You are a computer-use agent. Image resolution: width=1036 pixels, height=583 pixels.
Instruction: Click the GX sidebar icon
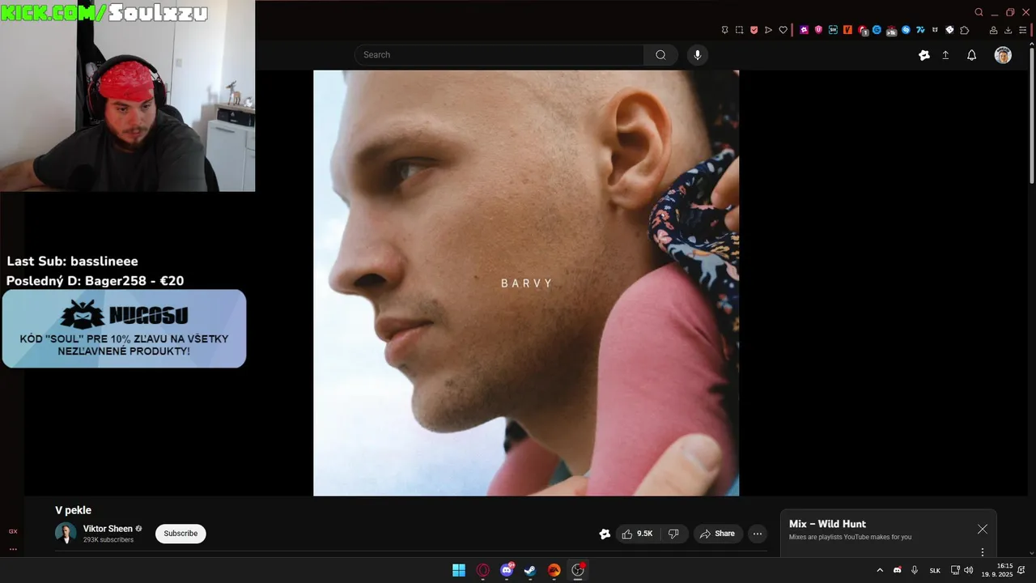point(13,531)
